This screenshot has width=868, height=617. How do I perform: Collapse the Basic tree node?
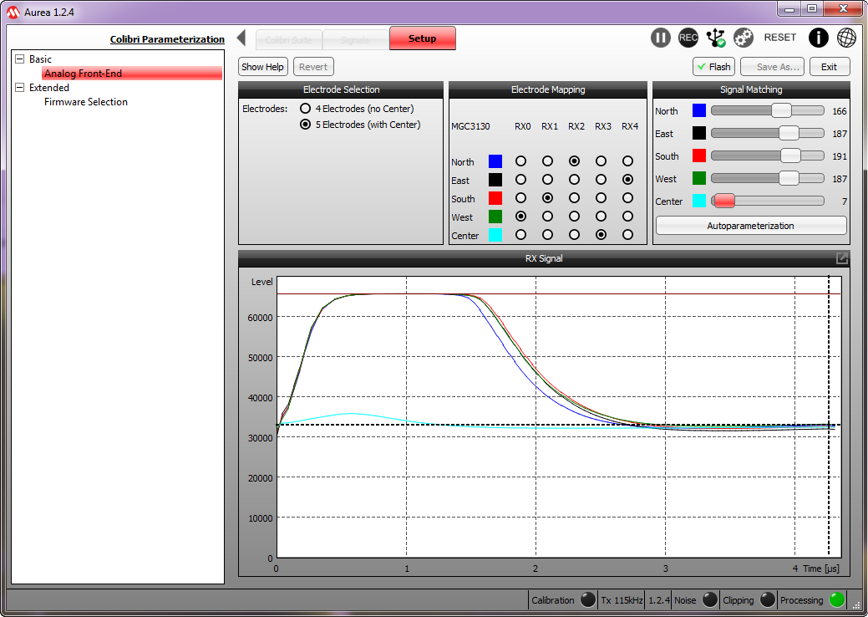[20, 59]
